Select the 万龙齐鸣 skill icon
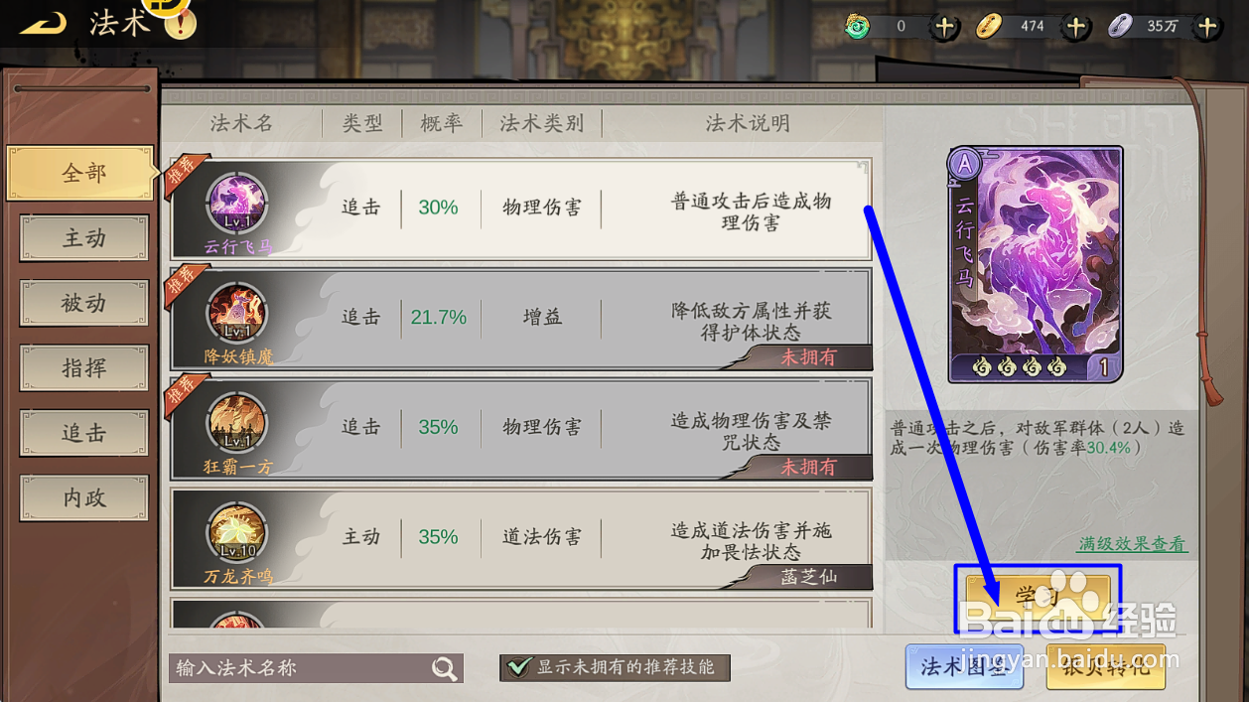 click(237, 534)
